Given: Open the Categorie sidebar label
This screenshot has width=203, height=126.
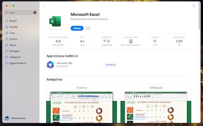Looking at the screenshot, I should click(15, 57).
